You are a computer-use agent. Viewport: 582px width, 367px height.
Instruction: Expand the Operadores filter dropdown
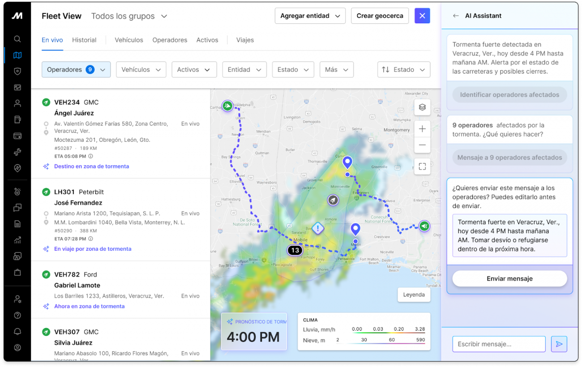[x=76, y=70]
